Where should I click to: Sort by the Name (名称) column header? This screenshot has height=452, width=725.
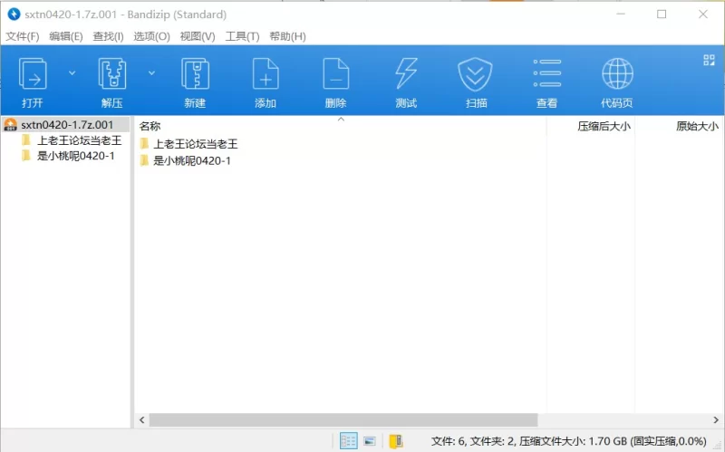click(150, 126)
